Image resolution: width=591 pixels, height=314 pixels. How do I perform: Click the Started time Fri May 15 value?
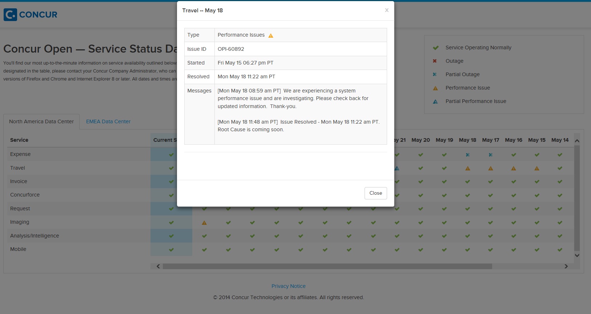pos(245,63)
